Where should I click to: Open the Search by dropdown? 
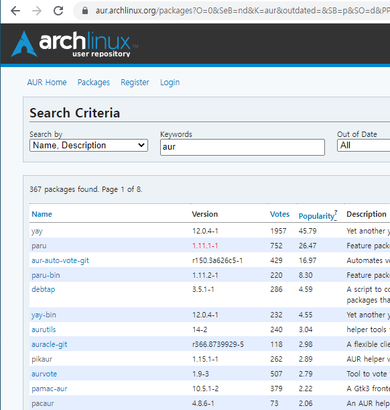tap(88, 146)
